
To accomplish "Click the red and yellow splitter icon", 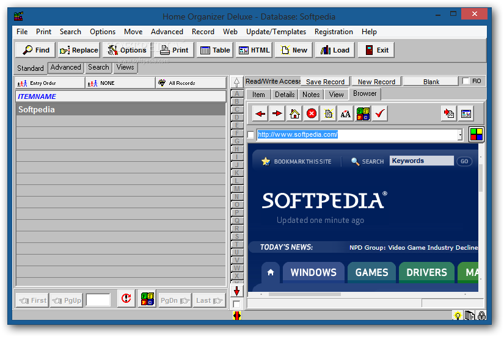I will click(237, 316).
